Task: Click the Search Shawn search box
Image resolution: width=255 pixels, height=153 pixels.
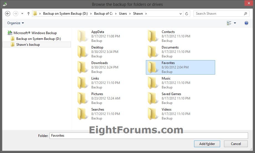Action: point(219,14)
